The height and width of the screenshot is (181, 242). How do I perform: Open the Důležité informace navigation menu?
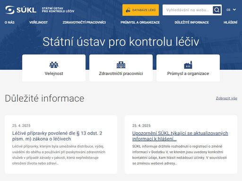pos(192,22)
